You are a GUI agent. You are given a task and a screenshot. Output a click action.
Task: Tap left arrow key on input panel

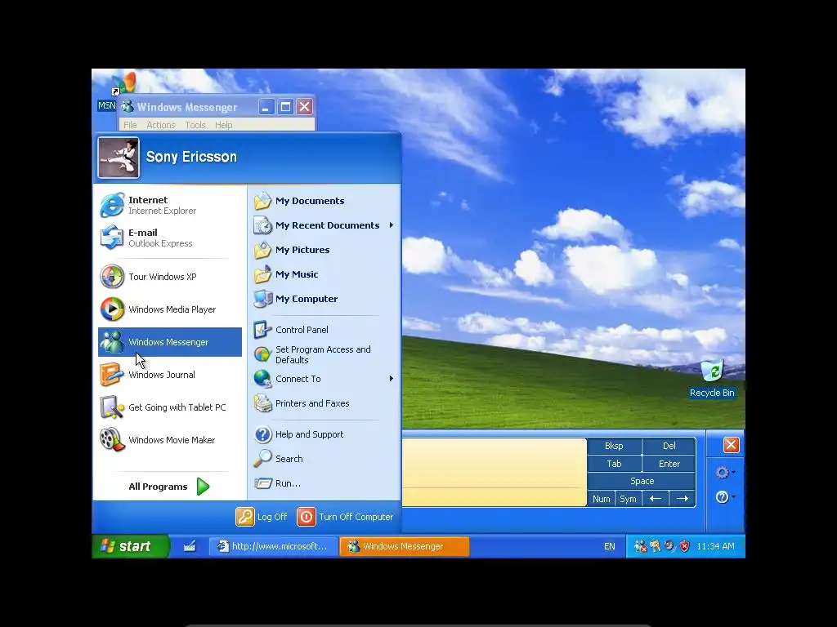656,499
